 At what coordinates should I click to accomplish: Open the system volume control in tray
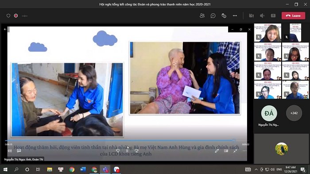[x=272, y=170]
